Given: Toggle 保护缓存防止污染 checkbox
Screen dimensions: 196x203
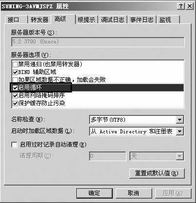Looking at the screenshot, I should click(15, 103).
